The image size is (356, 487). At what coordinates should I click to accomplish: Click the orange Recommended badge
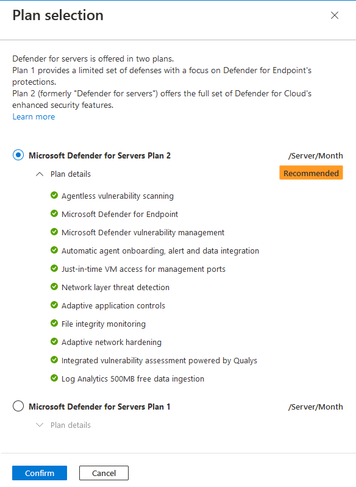pyautogui.click(x=311, y=173)
